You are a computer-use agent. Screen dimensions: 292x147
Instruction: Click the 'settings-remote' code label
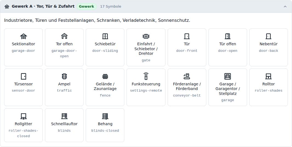tap(146, 91)
